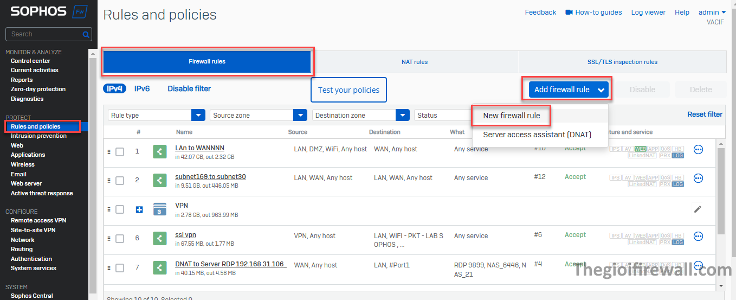This screenshot has height=300, width=736.
Task: Tick the checkbox for DNAT to Server RDP rule
Action: click(x=120, y=267)
